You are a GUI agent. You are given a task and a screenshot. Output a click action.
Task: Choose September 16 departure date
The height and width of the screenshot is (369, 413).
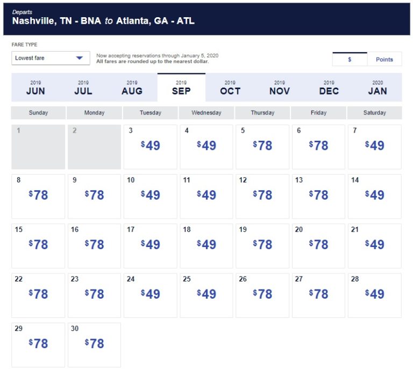(x=94, y=245)
